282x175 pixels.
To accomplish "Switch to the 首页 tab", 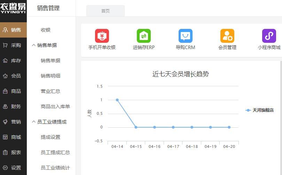I will click(105, 11).
